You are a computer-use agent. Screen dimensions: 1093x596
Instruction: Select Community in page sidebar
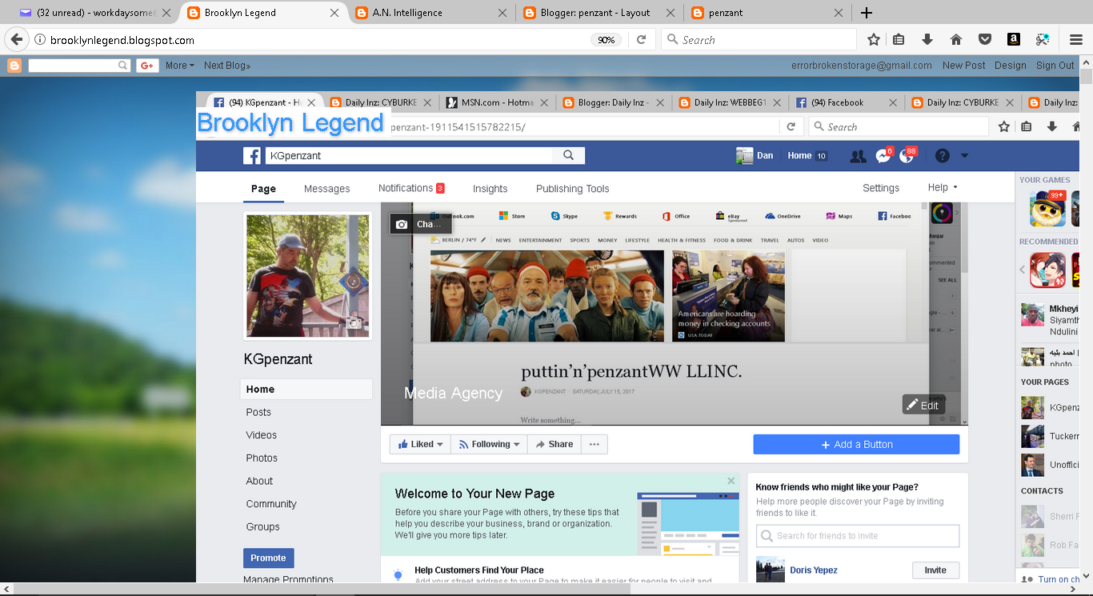(x=271, y=504)
